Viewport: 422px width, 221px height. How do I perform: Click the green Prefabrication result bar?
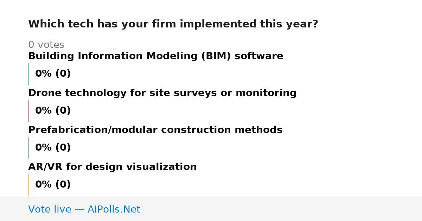tap(28, 148)
